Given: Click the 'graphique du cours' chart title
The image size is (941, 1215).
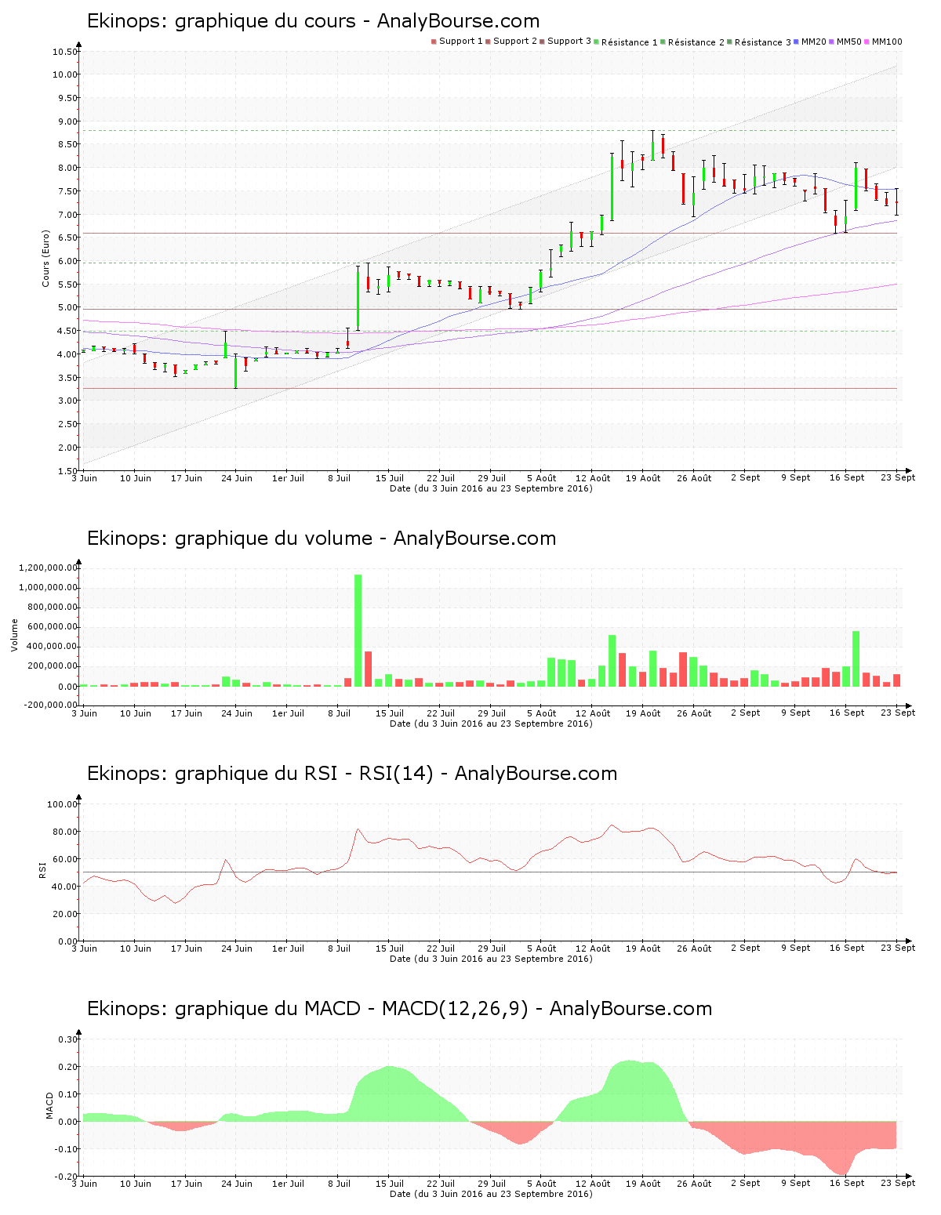Looking at the screenshot, I should click(x=313, y=21).
